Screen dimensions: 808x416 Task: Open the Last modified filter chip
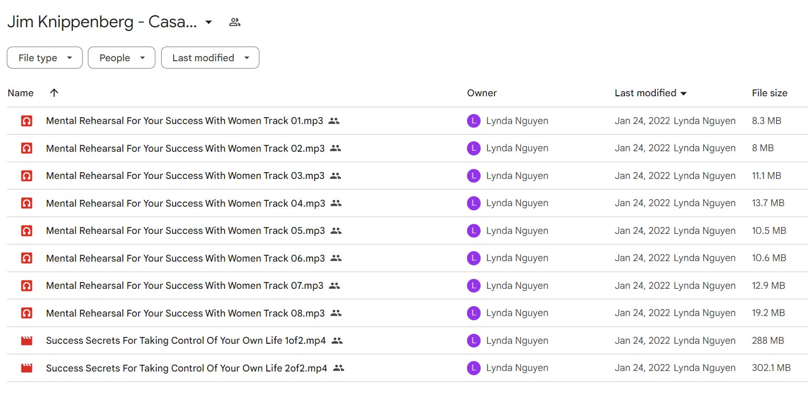210,58
